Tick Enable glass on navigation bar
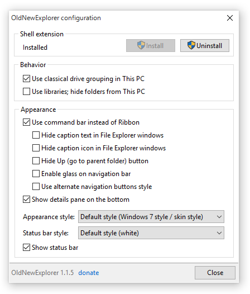This screenshot has width=250, height=294. [x=36, y=174]
